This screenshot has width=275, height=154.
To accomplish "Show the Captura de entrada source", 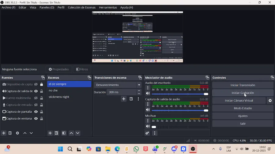I will click(36, 105).
